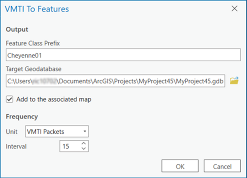Open the Unit dropdown arrow
Screen dimensions: 247x178
pyautogui.click(x=85, y=131)
